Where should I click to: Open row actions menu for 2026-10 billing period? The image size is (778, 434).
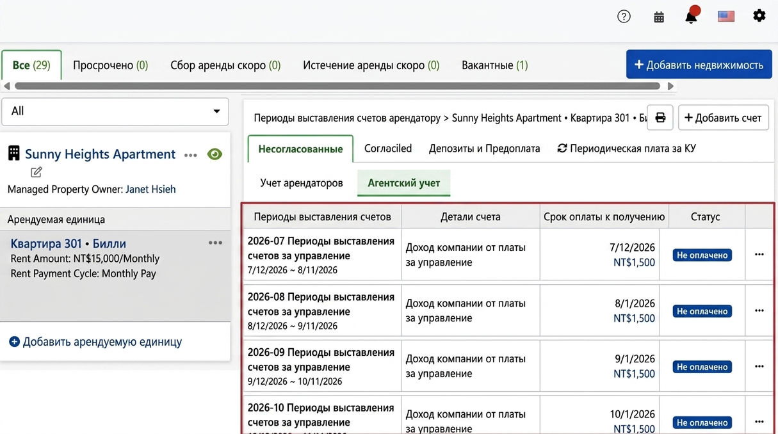click(759, 422)
